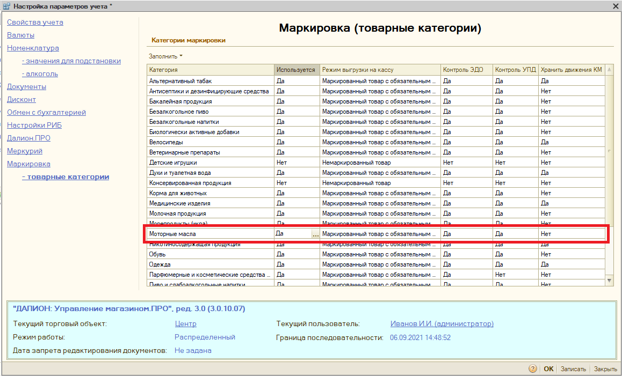Open the Заполнить dropdown menu

(165, 56)
